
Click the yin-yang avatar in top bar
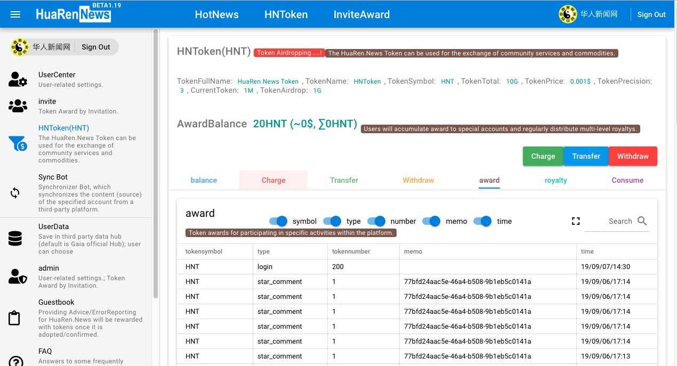[568, 14]
